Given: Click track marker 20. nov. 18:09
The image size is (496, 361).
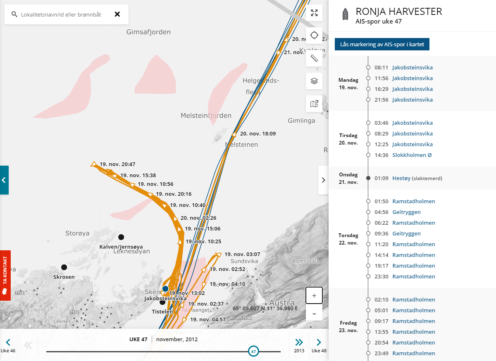Looking at the screenshot, I should point(234,134).
